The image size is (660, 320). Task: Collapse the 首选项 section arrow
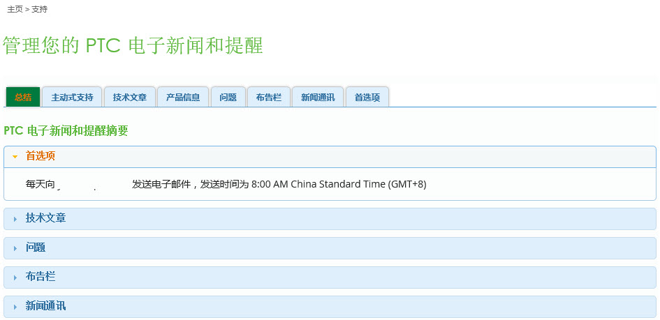[15, 157]
